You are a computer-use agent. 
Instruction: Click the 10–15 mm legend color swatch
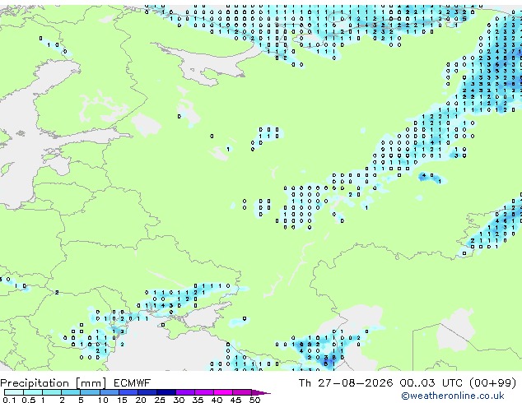click(110, 392)
